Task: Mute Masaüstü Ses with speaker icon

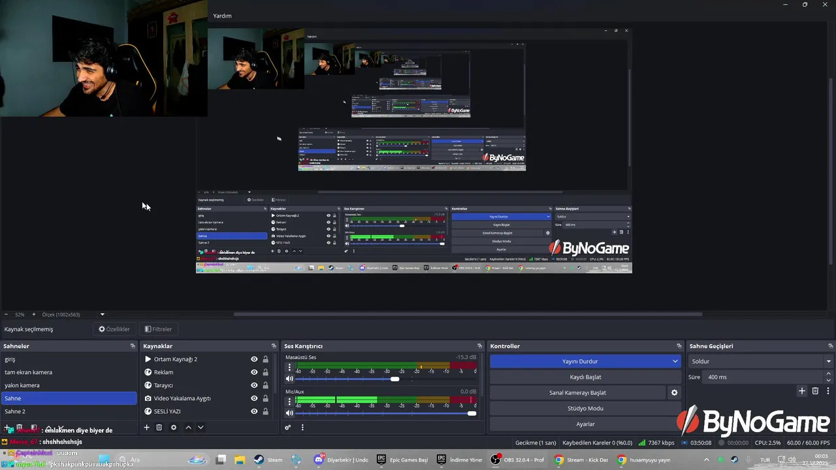Action: pyautogui.click(x=289, y=379)
